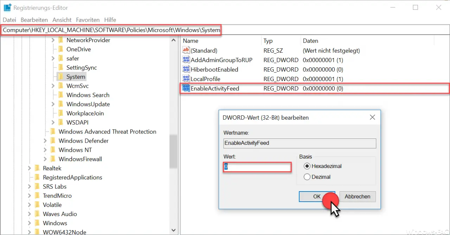Expand the WindowsFirewall key
Viewport: 450px width, 235px height.
[45, 159]
